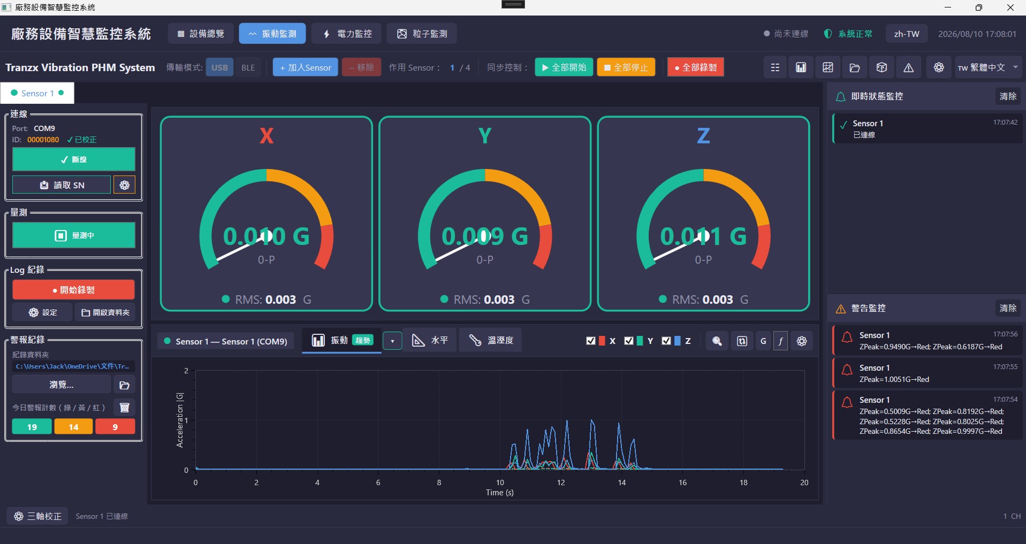Open the 振動 mode dropdown arrow
The width and height of the screenshot is (1026, 544).
coord(392,341)
